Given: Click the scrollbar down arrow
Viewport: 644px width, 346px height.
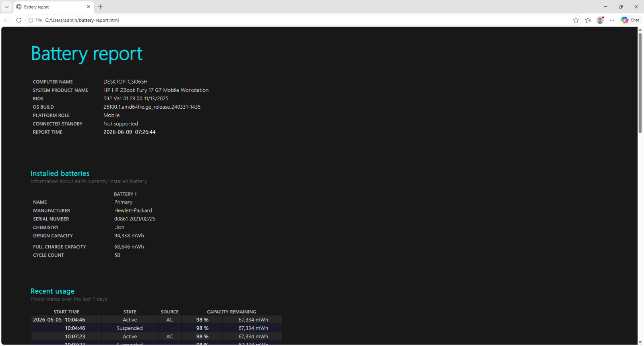Looking at the screenshot, I should pos(640,342).
